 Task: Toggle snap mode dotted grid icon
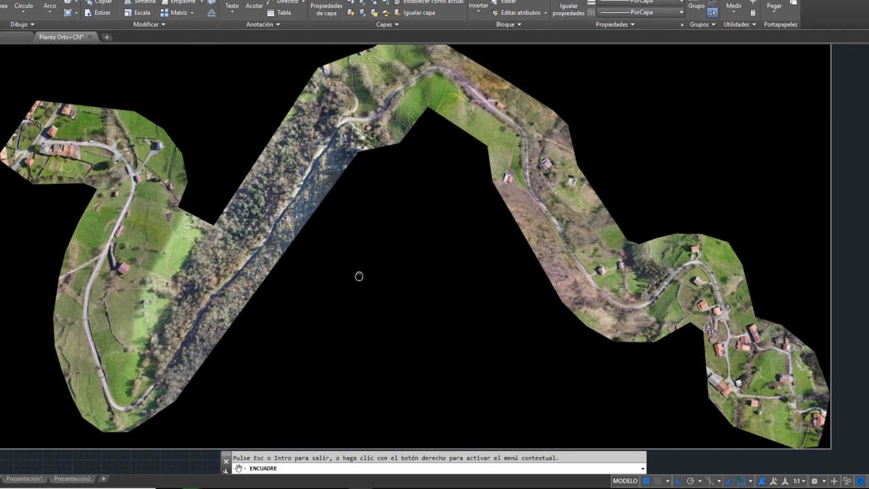[657, 481]
